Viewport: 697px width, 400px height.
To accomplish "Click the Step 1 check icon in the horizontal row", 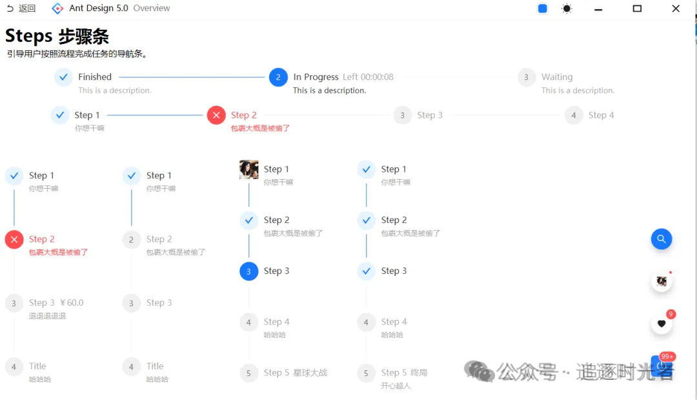I will (x=60, y=115).
